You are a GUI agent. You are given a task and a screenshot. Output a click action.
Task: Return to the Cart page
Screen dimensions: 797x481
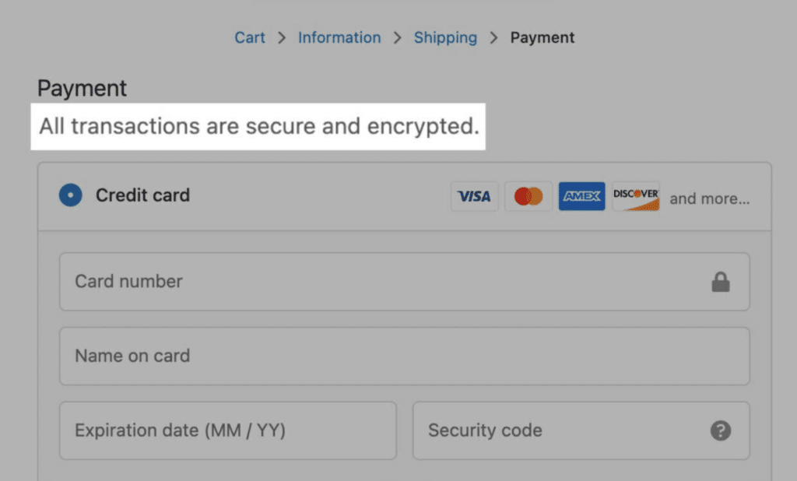click(x=250, y=37)
